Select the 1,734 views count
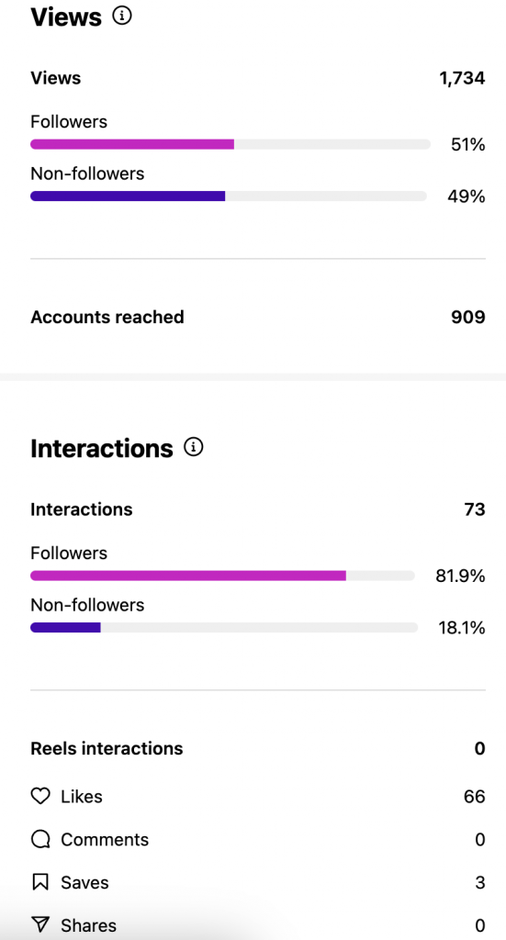Viewport: 506px width, 940px height. 462,78
